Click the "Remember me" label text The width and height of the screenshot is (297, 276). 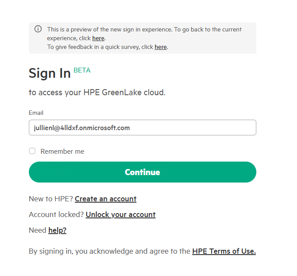click(62, 152)
